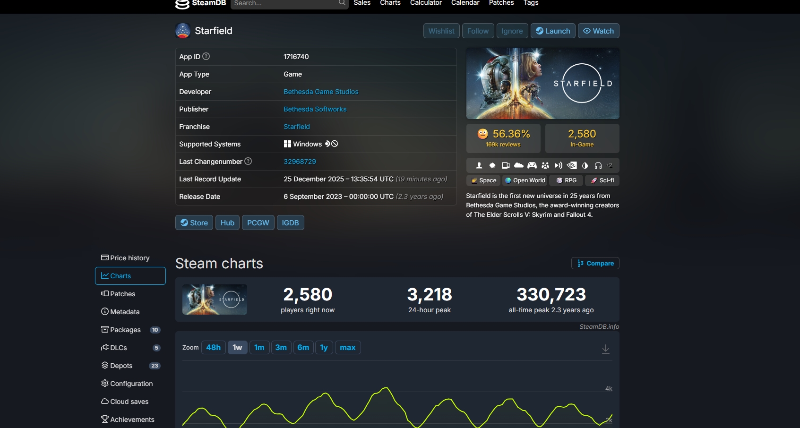Click the play-with-sound-waves feature icon
This screenshot has width=800, height=428.
tap(559, 165)
